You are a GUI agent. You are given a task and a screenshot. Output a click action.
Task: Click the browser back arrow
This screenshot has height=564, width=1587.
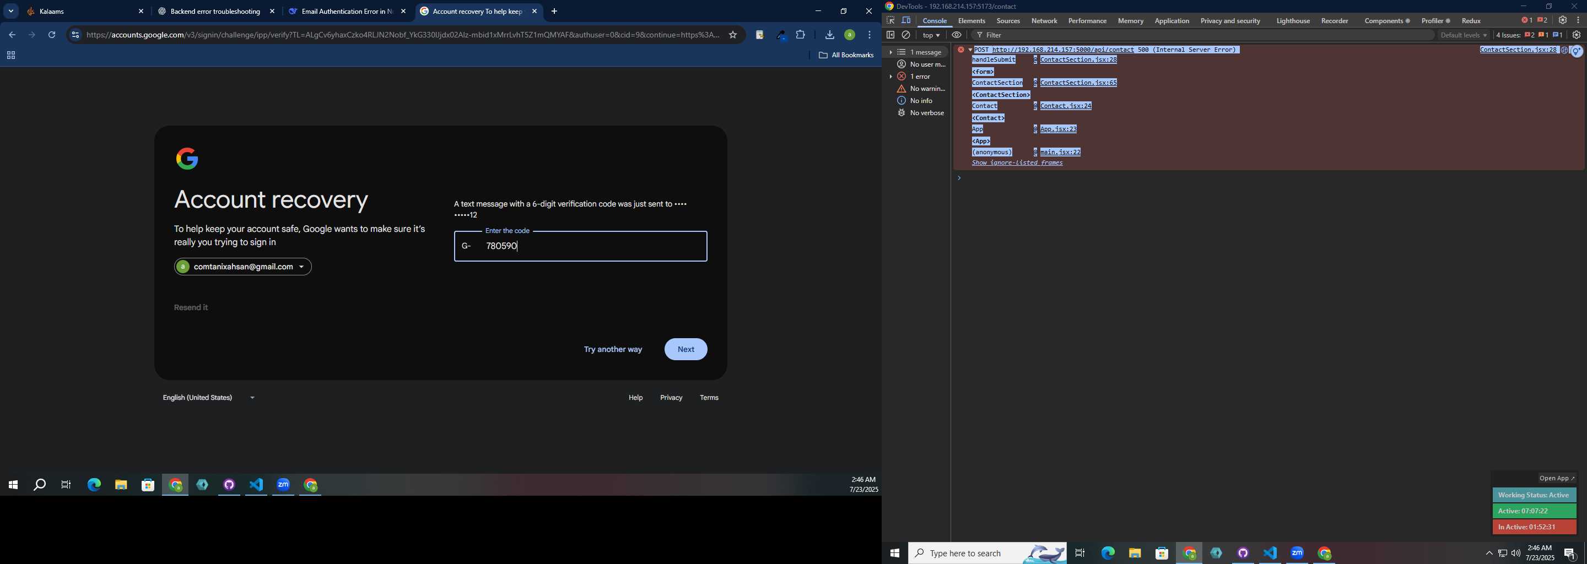click(12, 35)
